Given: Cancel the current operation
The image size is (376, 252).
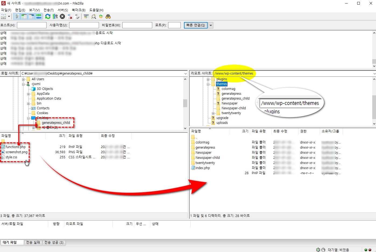Looking at the screenshot, I should pyautogui.click(x=62, y=16).
